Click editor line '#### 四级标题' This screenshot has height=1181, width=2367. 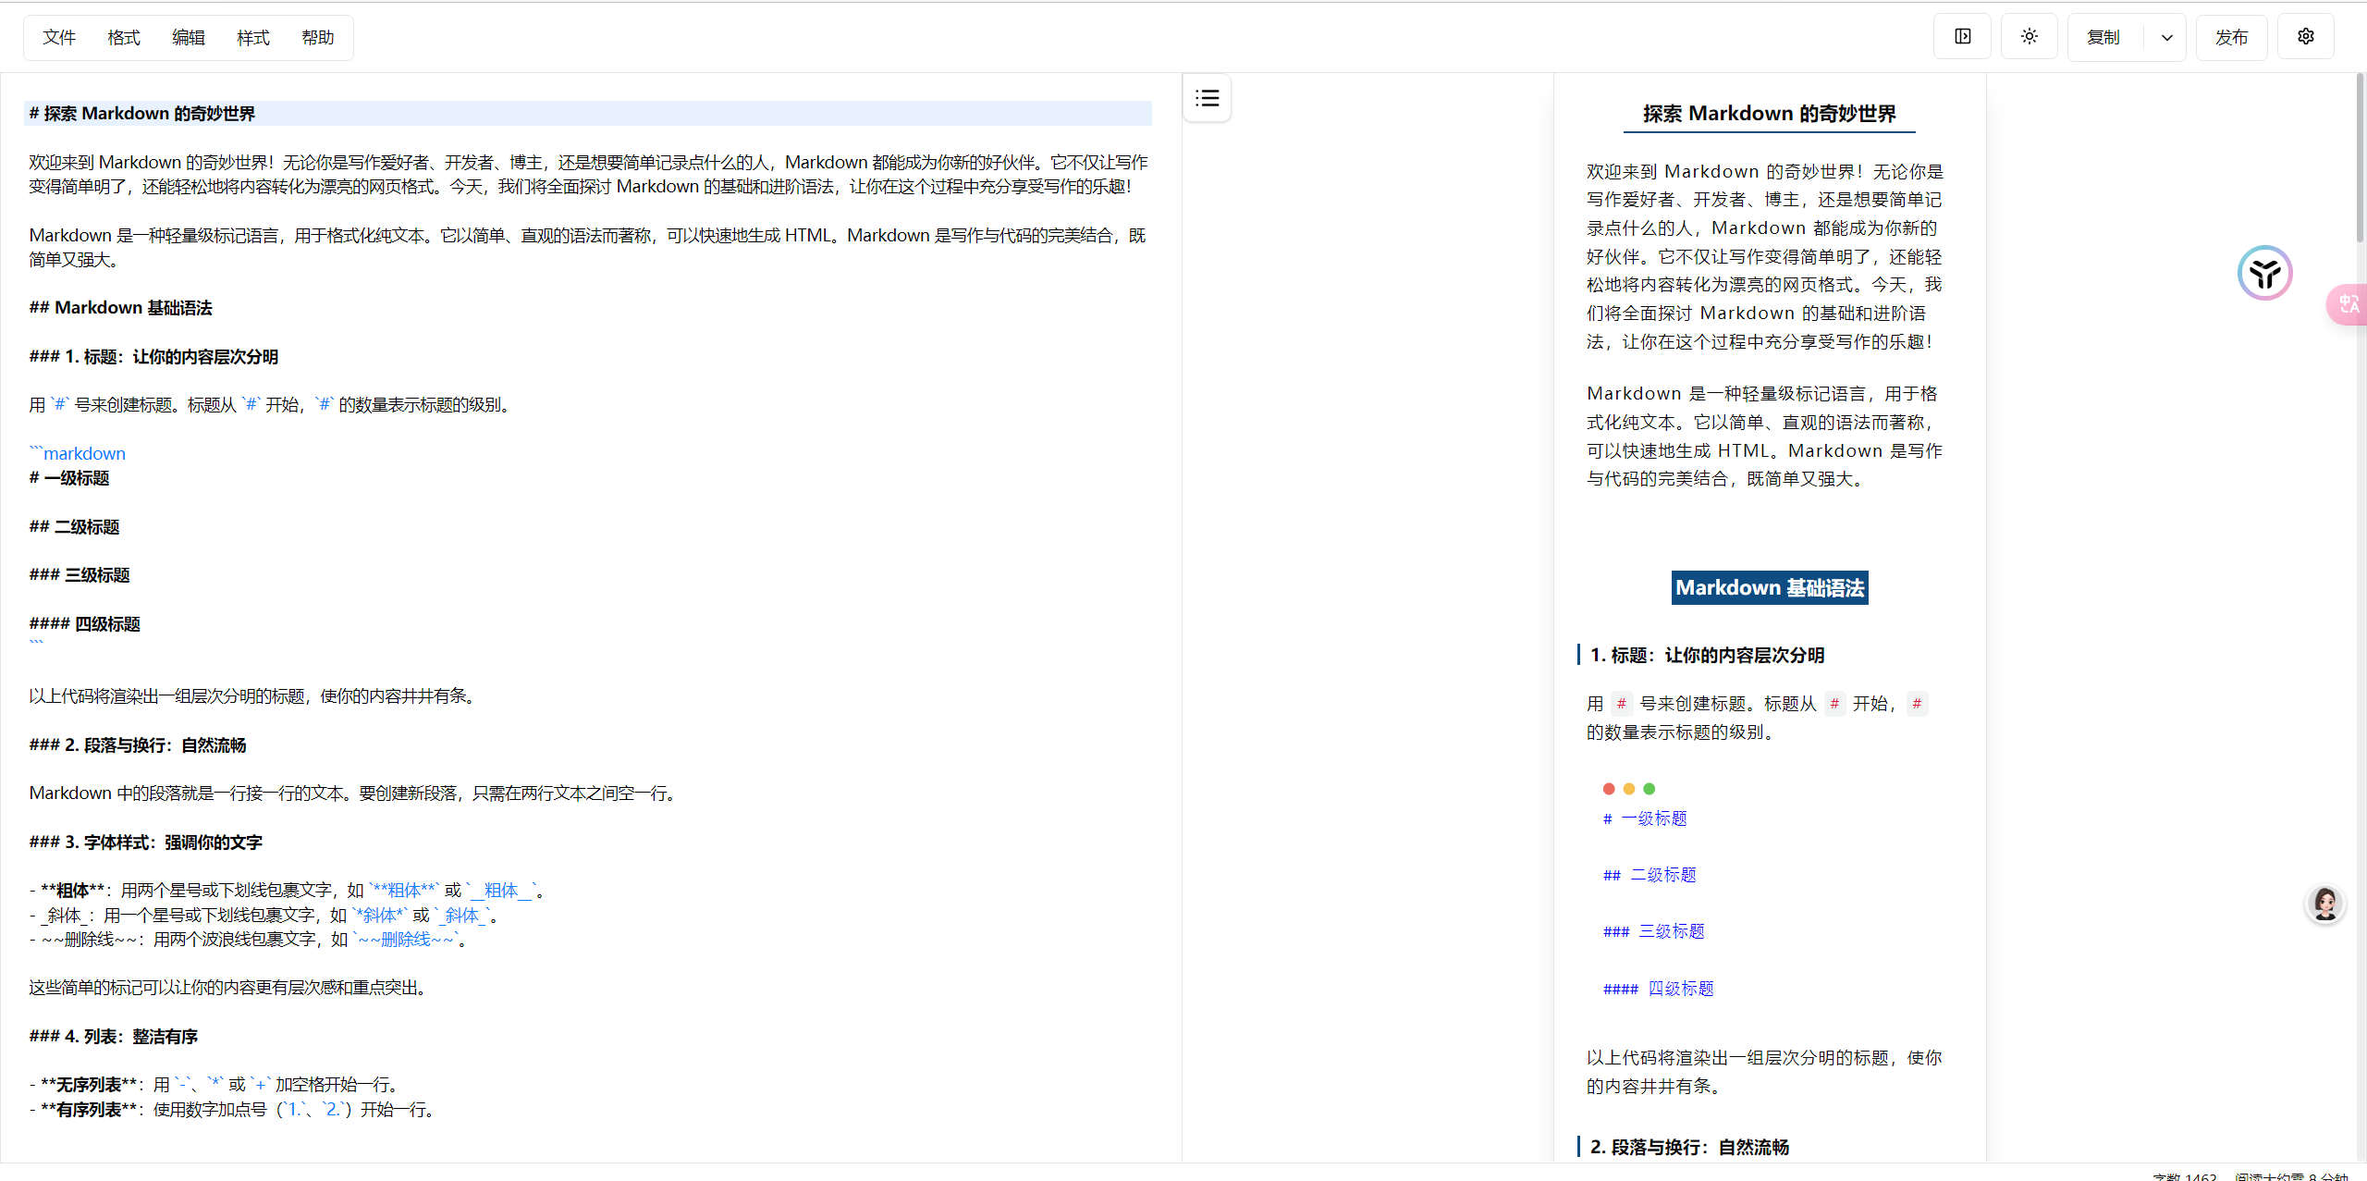tap(84, 624)
